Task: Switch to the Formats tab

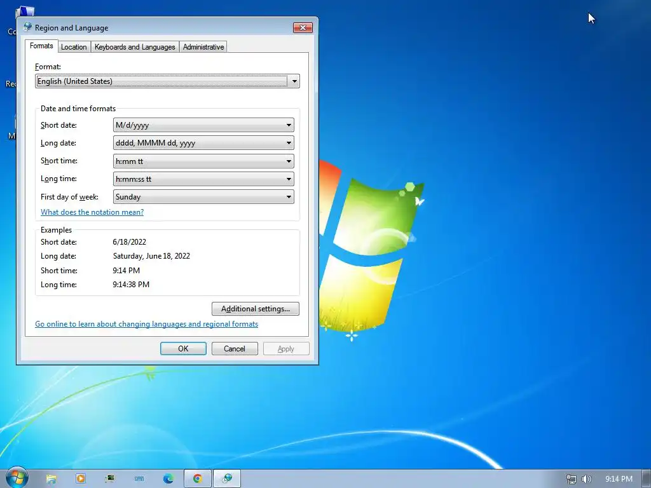Action: [41, 46]
